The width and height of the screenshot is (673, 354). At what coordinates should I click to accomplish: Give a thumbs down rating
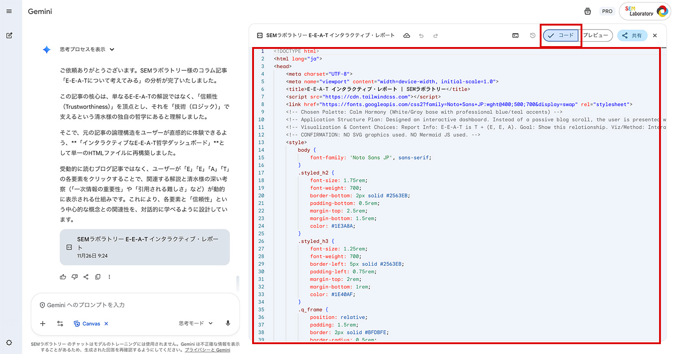(x=74, y=276)
